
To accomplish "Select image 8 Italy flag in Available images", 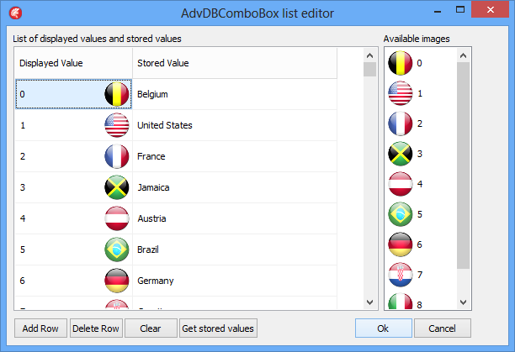I will (x=400, y=302).
